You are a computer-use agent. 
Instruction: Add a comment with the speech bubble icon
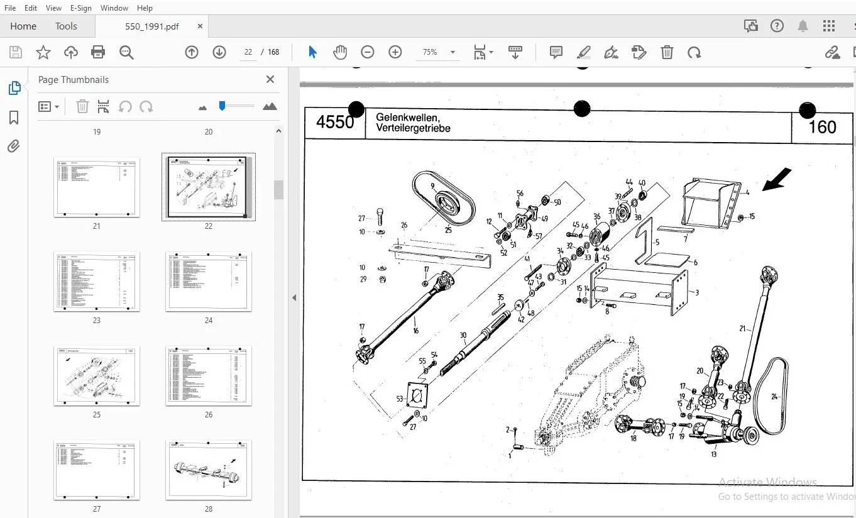tap(556, 52)
